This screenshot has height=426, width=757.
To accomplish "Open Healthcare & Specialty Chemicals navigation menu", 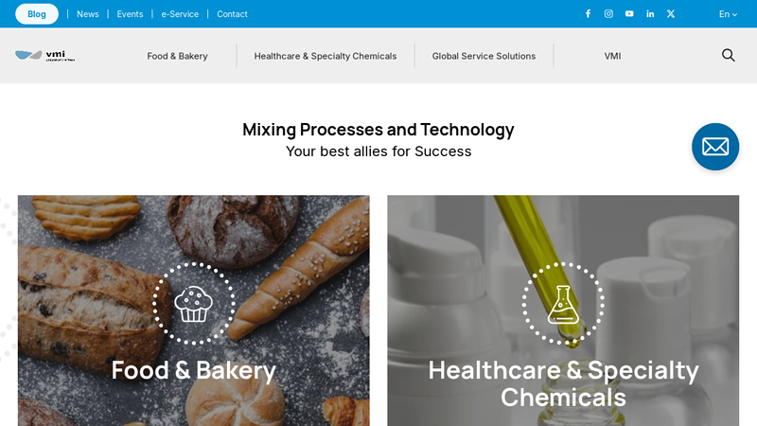I will [326, 56].
